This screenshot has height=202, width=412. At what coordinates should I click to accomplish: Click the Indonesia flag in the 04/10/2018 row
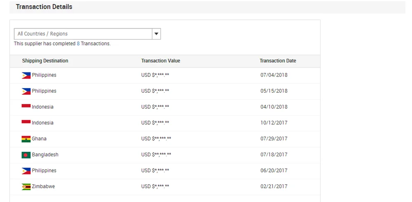click(x=26, y=107)
